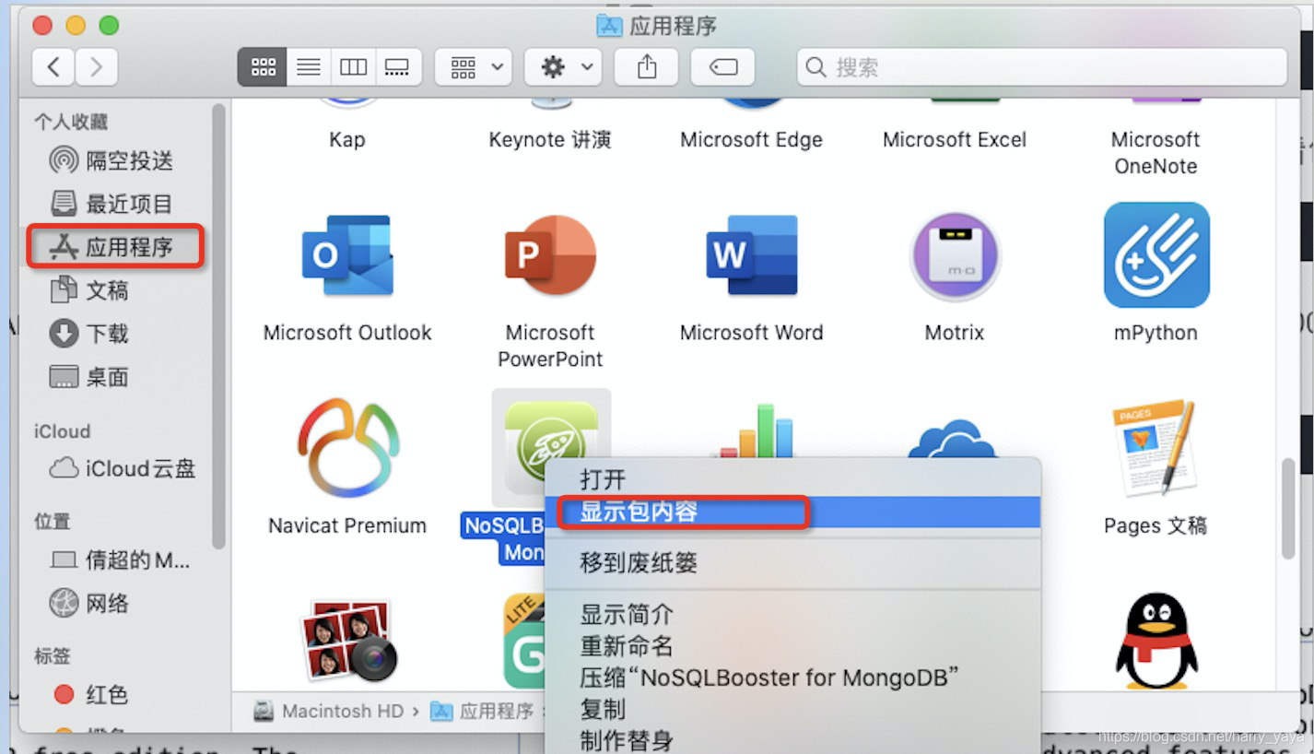Image resolution: width=1314 pixels, height=754 pixels.
Task: Click the main file area scrollbar
Action: tap(1288, 509)
